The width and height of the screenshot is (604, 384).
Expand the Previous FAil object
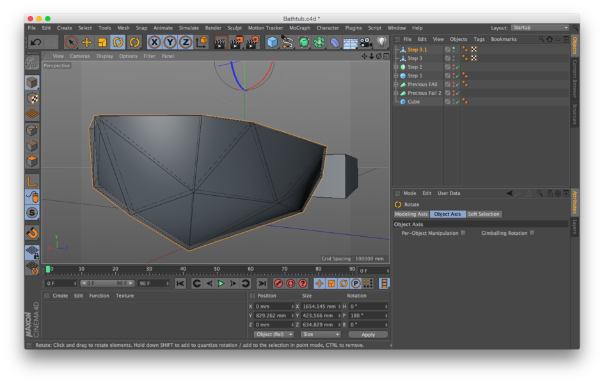pyautogui.click(x=396, y=84)
